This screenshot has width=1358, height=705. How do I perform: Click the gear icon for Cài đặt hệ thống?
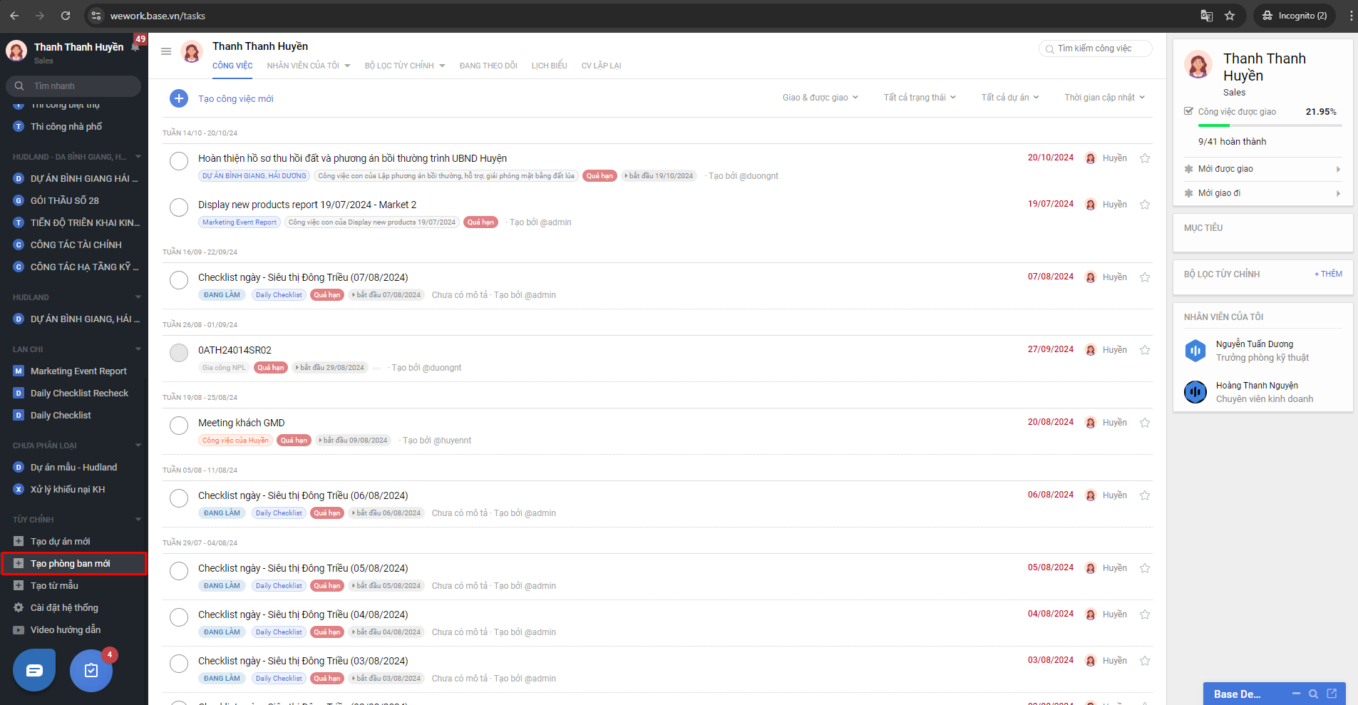coord(19,607)
